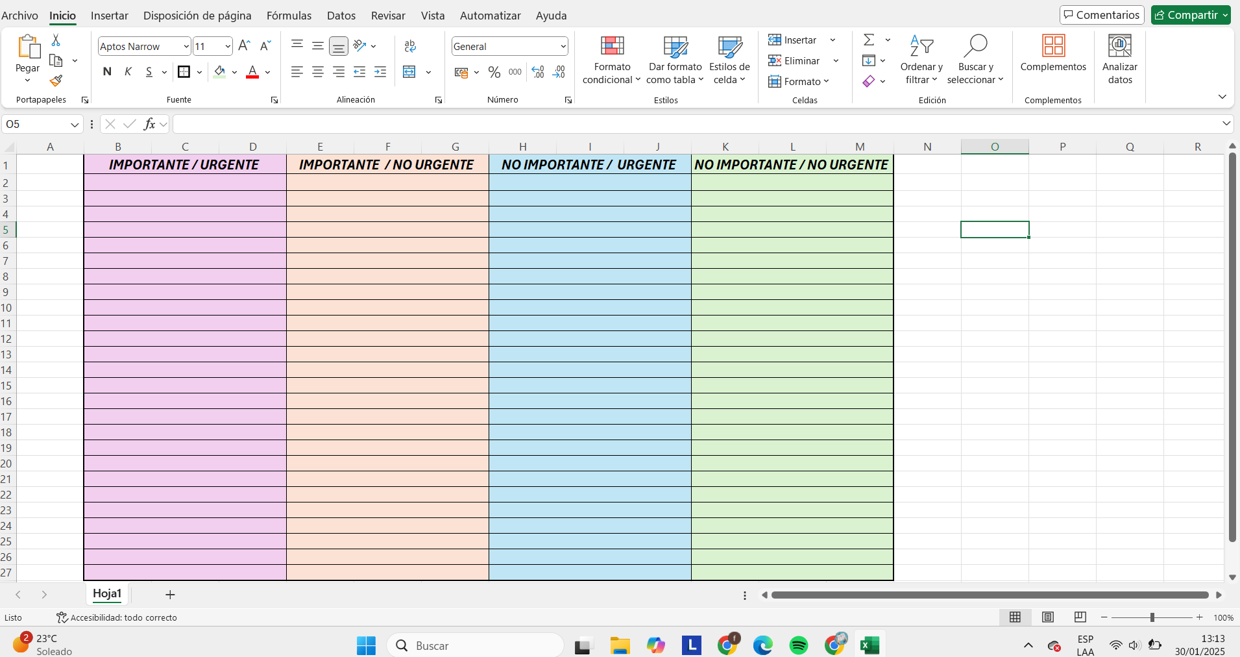Open the General number format dropdown
This screenshot has height=657, width=1240.
(x=563, y=46)
